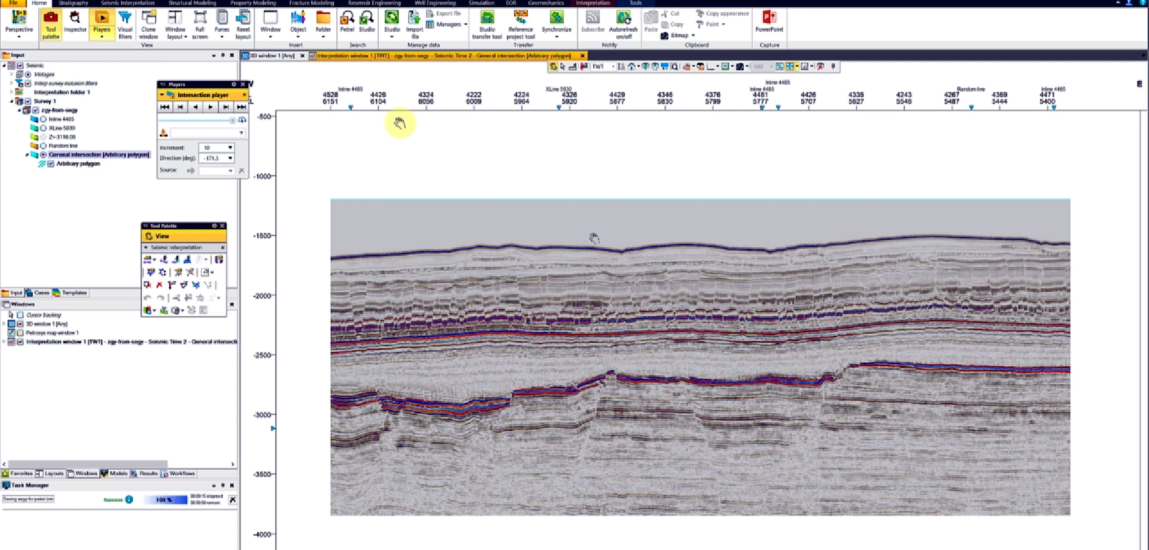The width and height of the screenshot is (1149, 550).
Task: Adjust the intersection player position slider
Action: pos(232,120)
